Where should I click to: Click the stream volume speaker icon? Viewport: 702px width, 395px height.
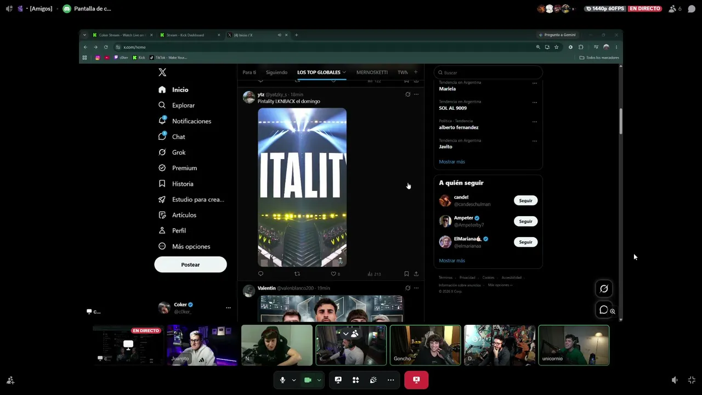(675, 380)
